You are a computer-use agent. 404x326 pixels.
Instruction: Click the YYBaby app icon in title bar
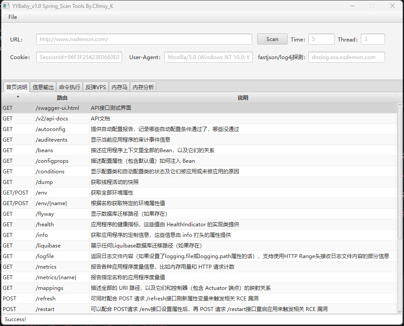6,6
